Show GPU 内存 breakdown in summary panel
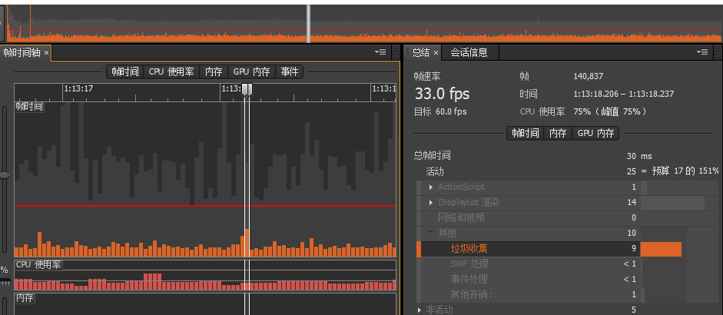Screen dimensions: 723x315 (595, 133)
